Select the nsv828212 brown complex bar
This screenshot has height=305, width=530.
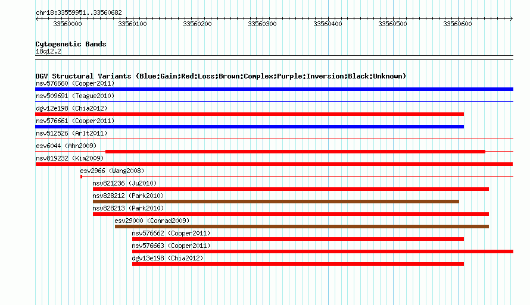coord(276,202)
